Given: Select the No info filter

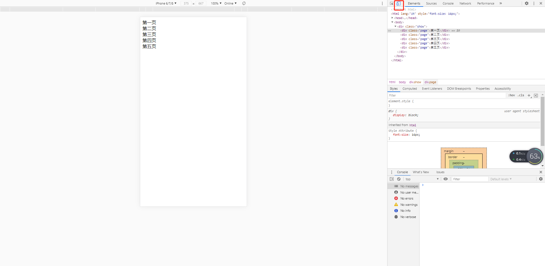Looking at the screenshot, I should [403, 211].
